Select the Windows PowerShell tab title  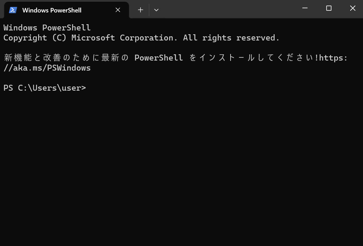[52, 10]
